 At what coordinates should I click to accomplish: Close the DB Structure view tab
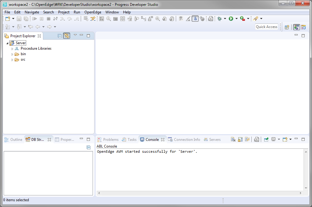pos(49,140)
